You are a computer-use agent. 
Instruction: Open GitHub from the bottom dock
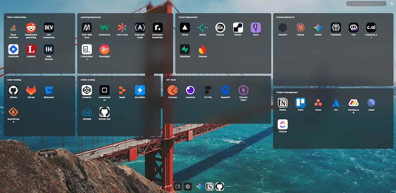point(220,187)
